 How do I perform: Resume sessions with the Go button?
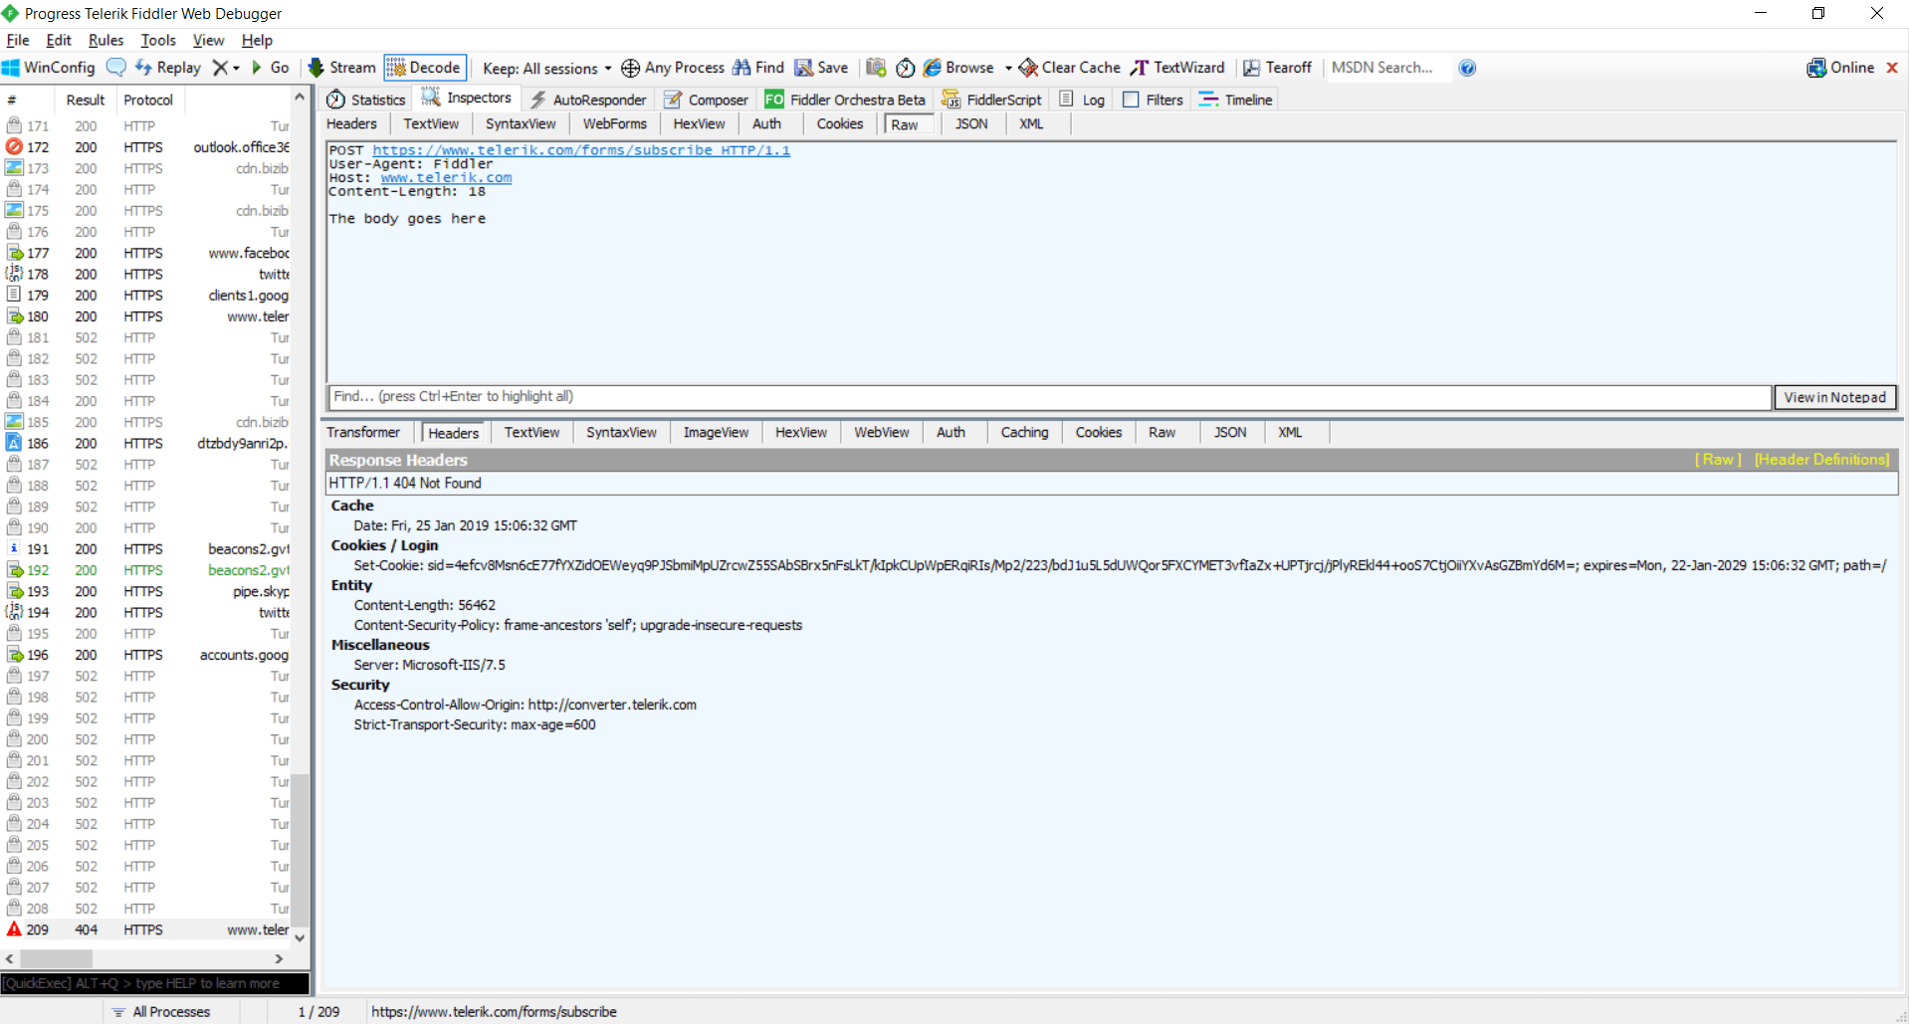click(270, 68)
